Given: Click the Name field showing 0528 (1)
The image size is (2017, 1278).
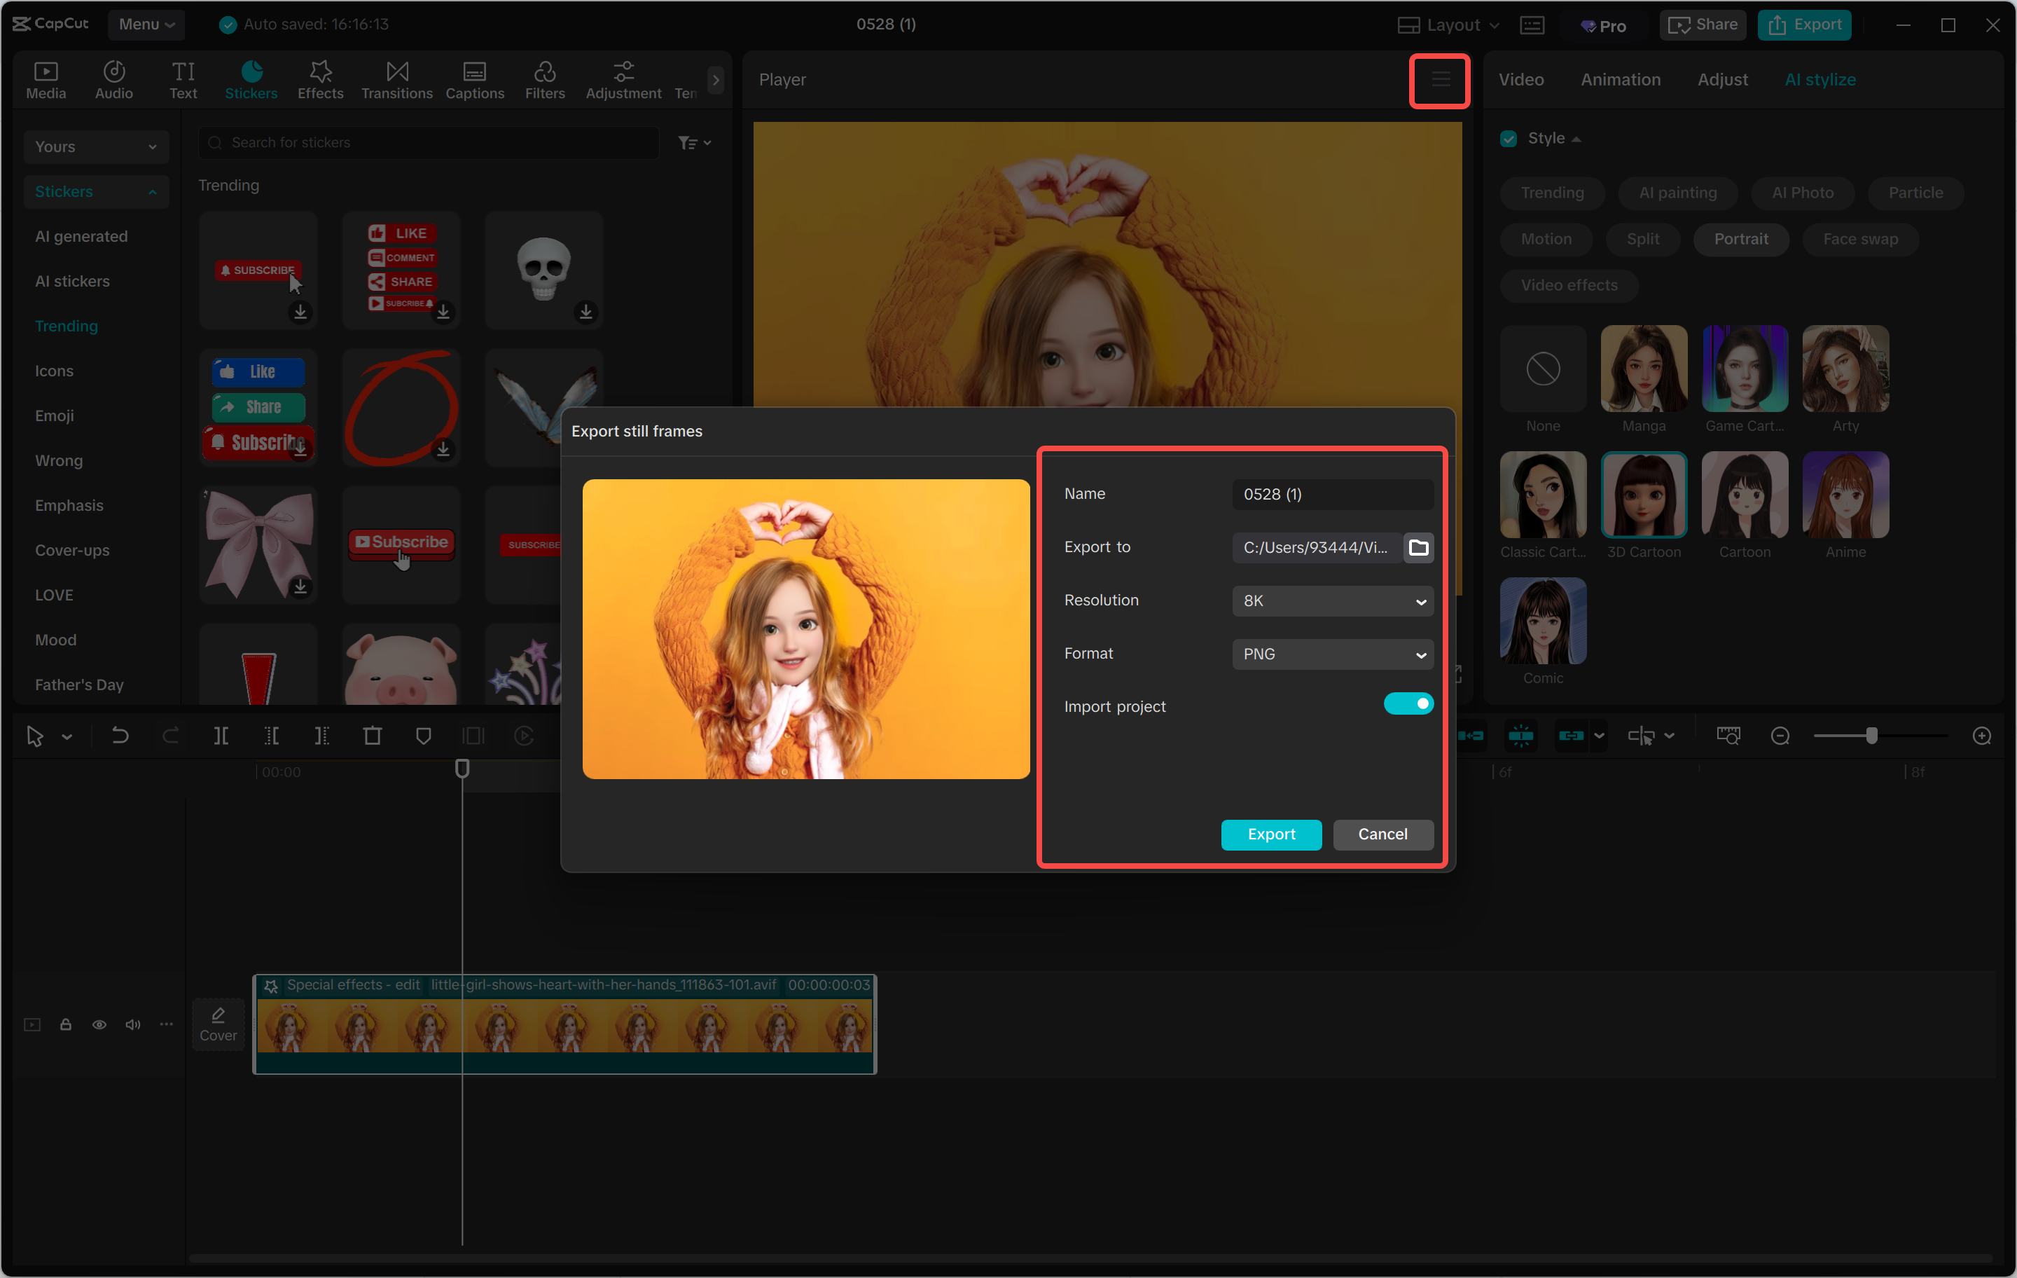Looking at the screenshot, I should coord(1332,495).
